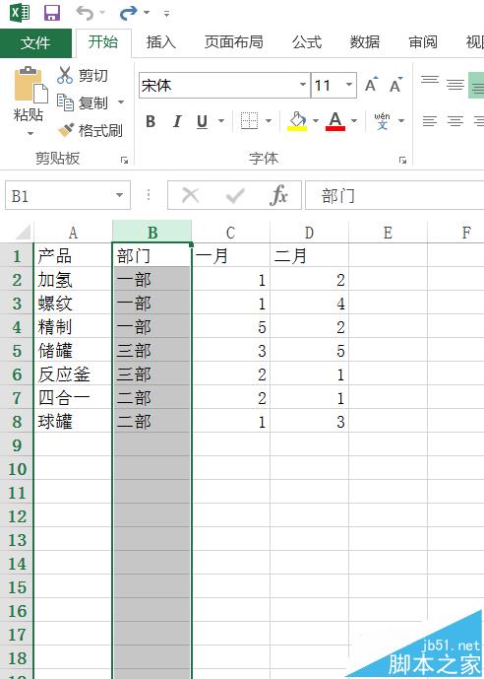The height and width of the screenshot is (679, 484).
Task: Apply the yellow fill color bucket
Action: pos(297,121)
